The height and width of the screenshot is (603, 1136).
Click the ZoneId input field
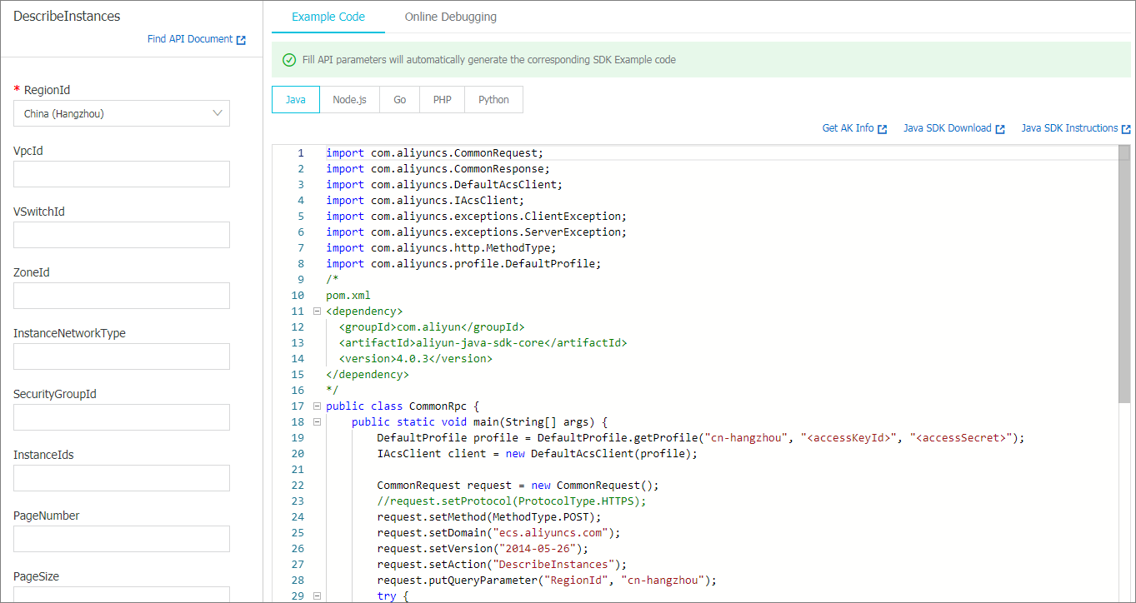tap(122, 296)
